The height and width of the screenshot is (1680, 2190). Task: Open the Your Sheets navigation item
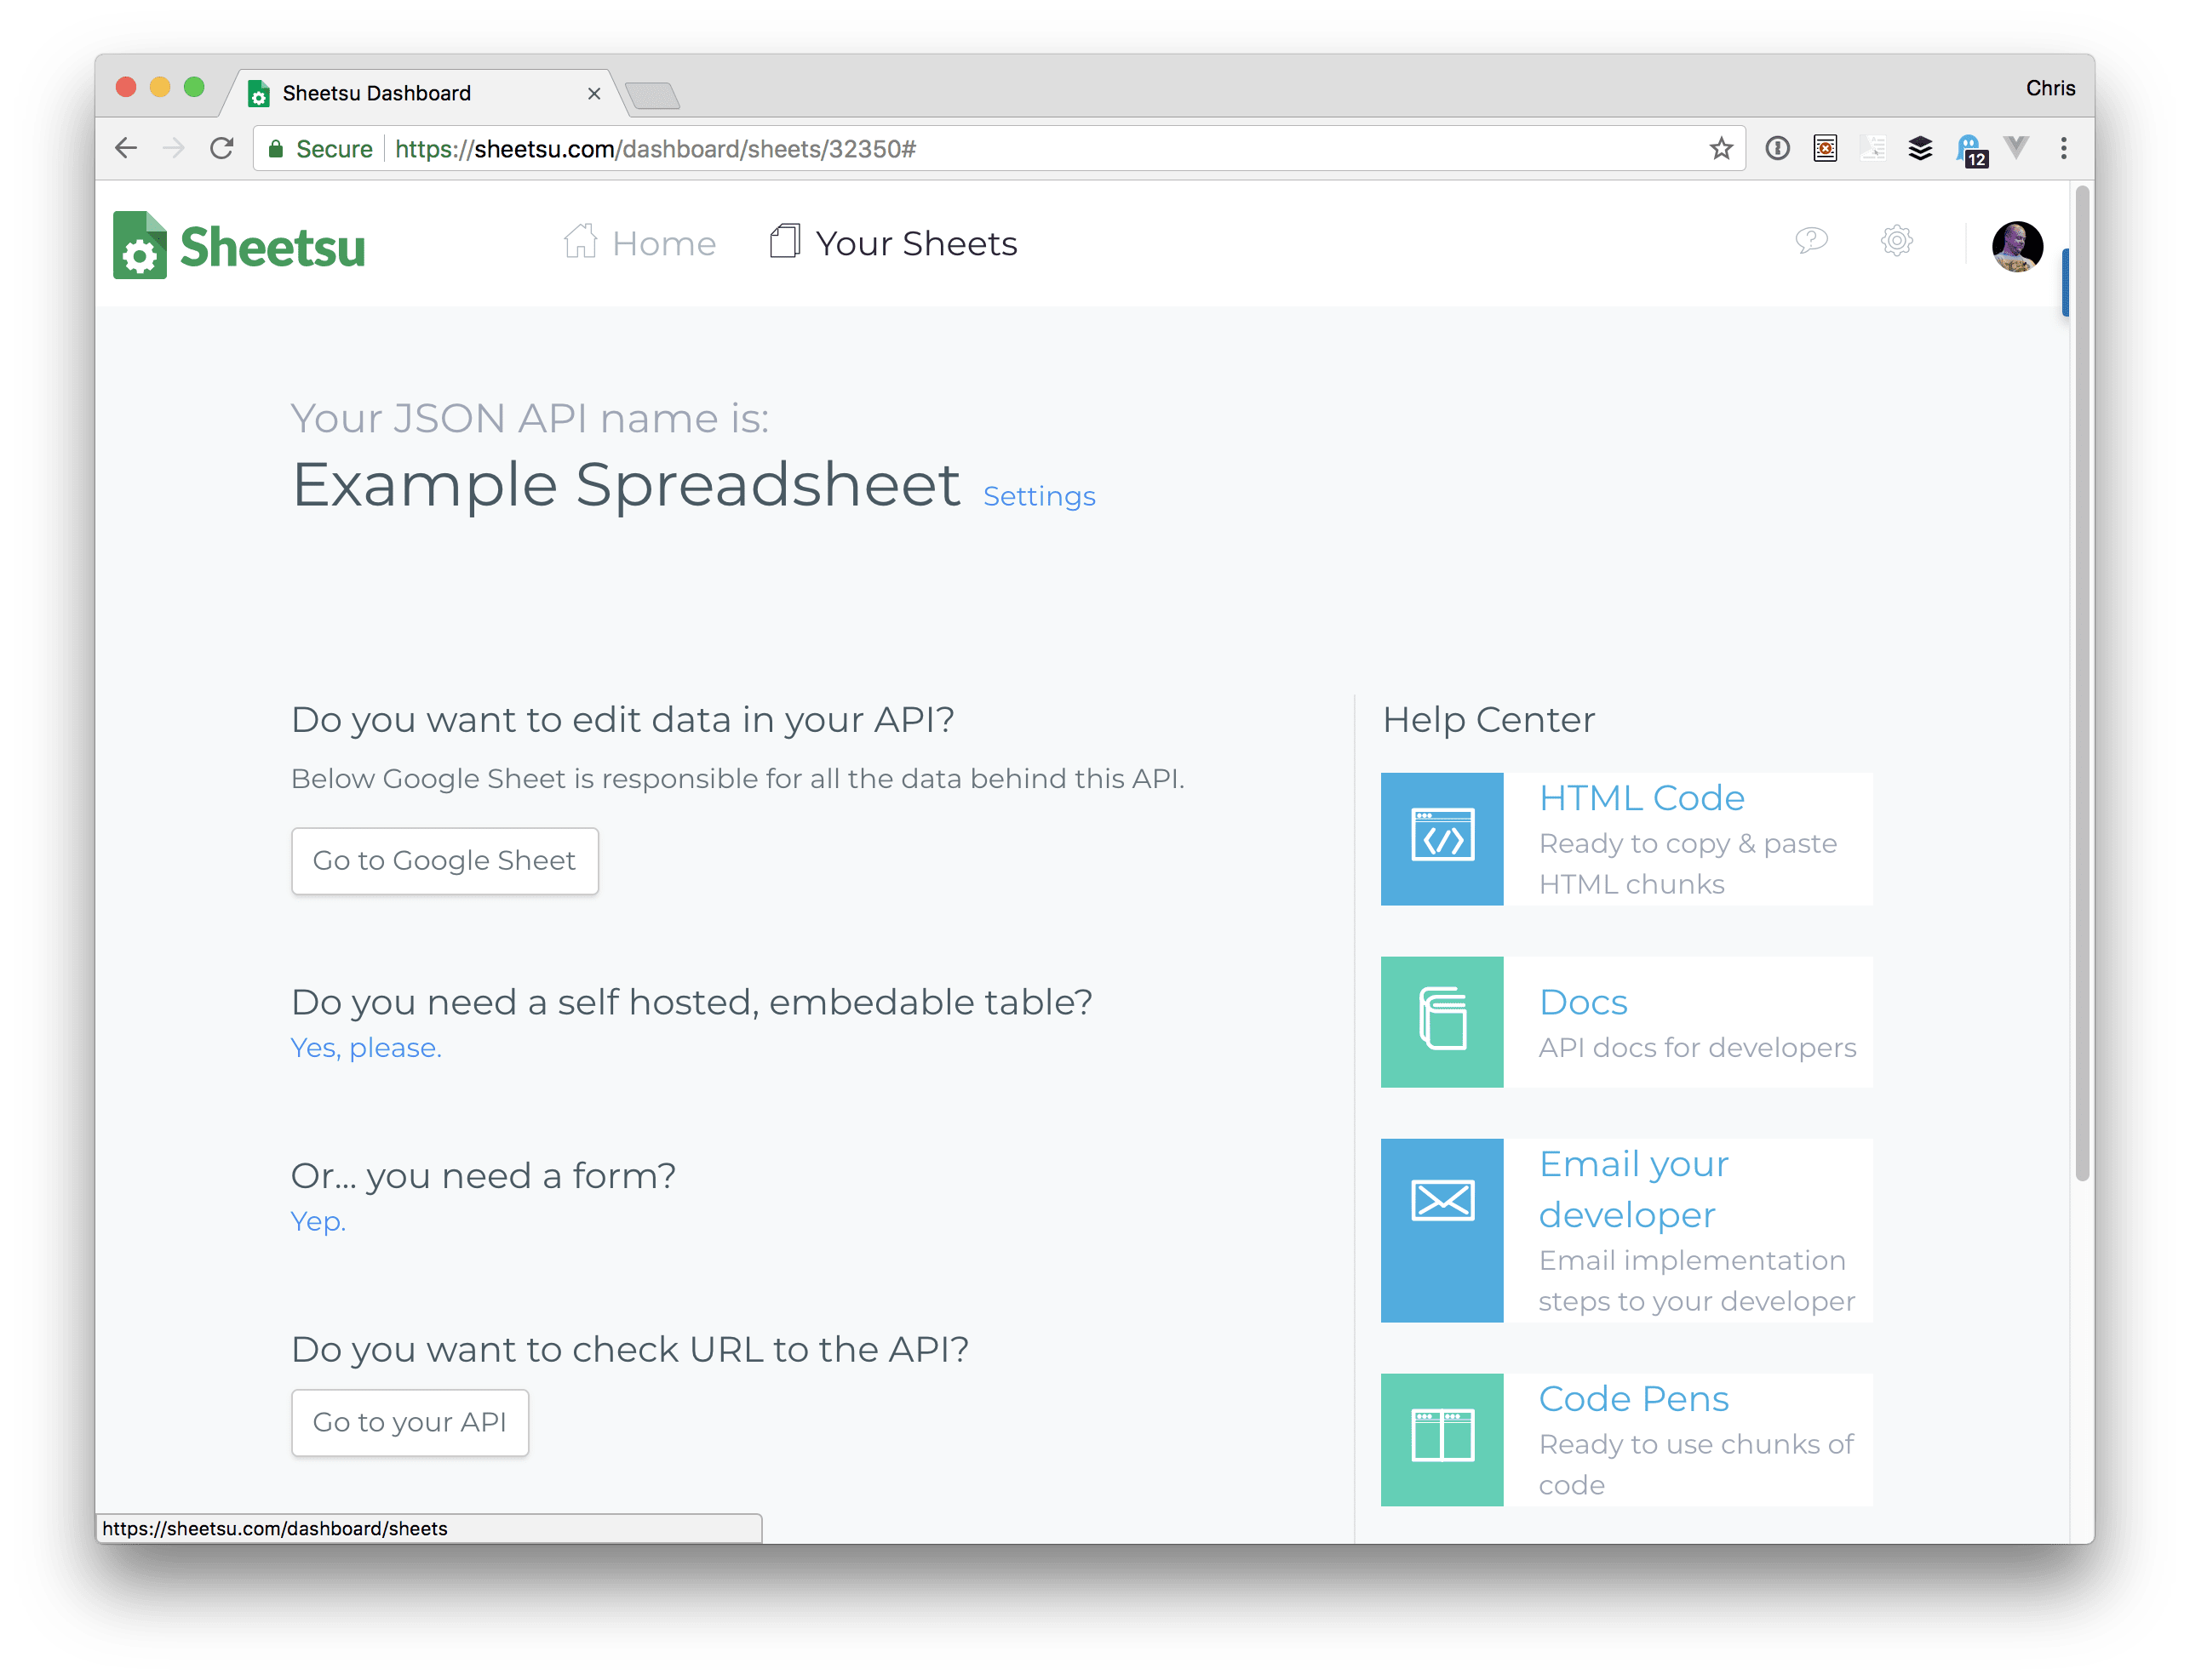[x=893, y=243]
